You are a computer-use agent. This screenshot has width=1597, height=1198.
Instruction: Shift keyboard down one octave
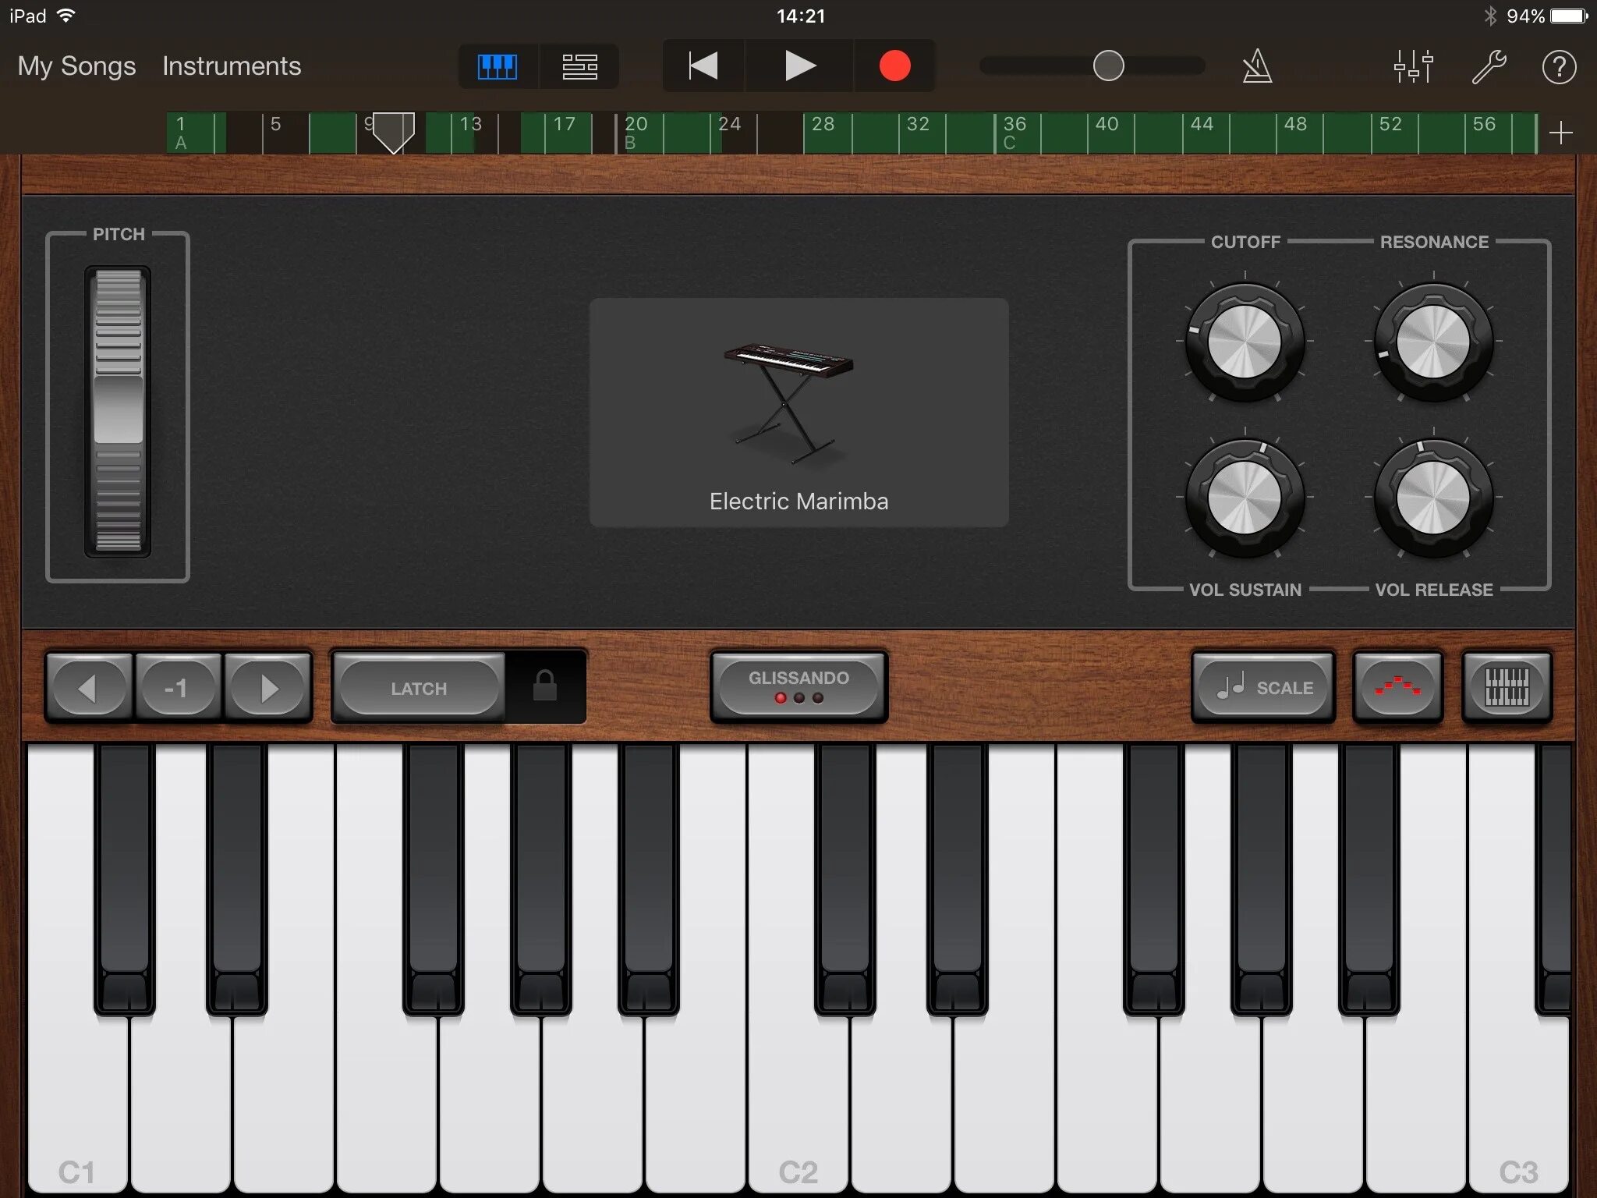pos(87,688)
